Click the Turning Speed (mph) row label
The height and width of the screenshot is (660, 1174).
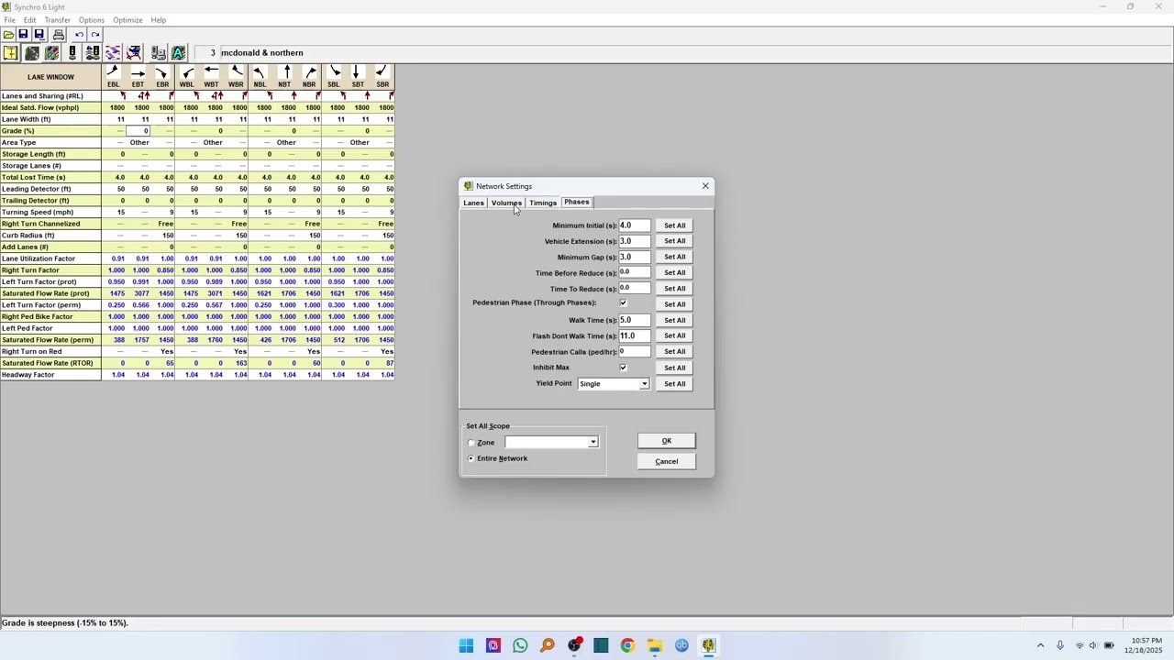tap(50, 212)
